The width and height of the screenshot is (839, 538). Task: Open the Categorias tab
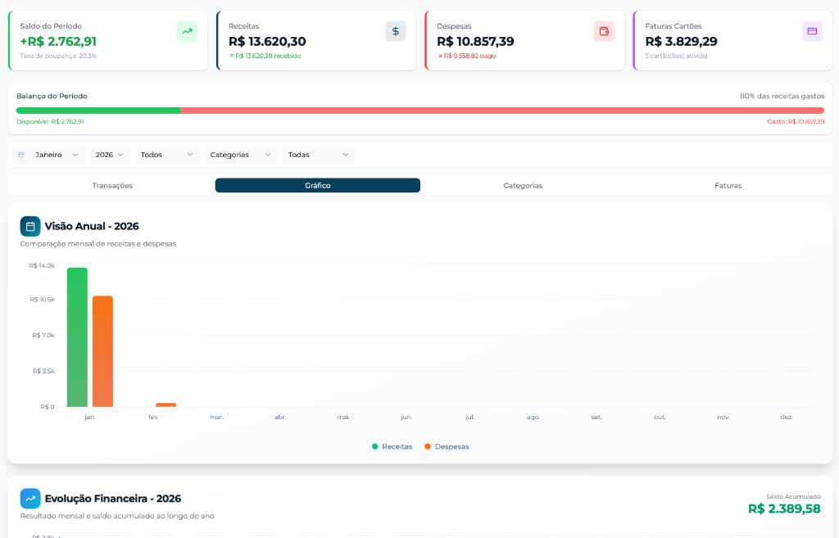click(523, 186)
